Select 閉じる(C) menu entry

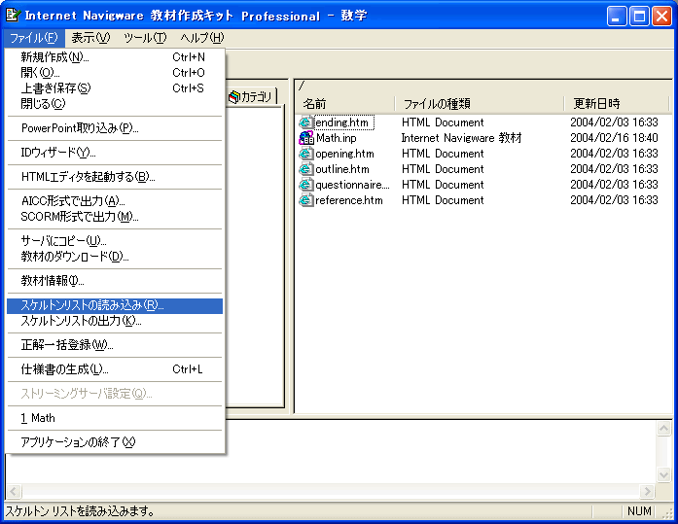[x=115, y=104]
